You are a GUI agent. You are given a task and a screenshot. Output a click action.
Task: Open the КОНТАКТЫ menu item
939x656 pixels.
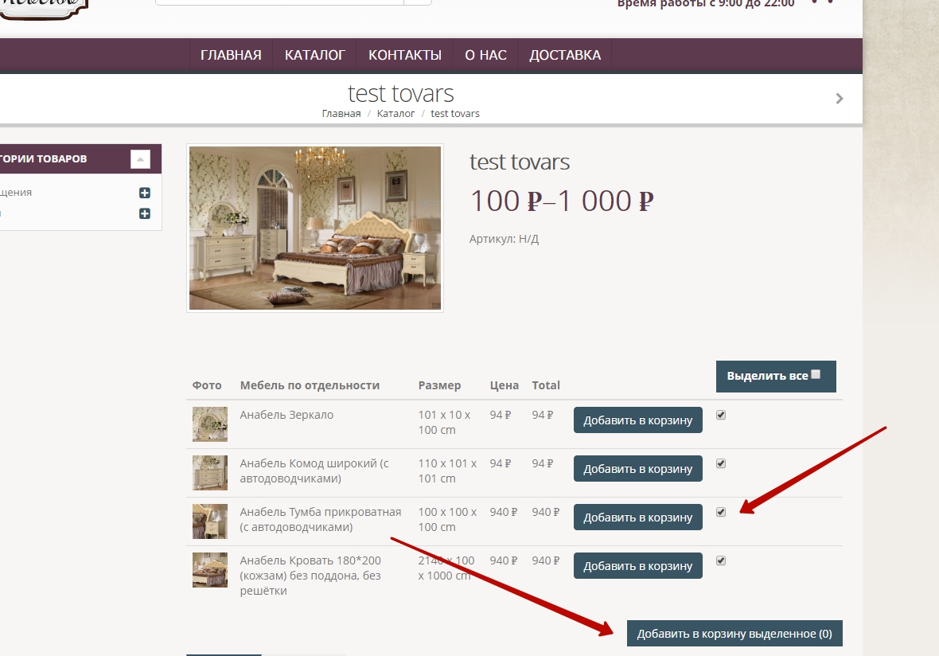404,55
